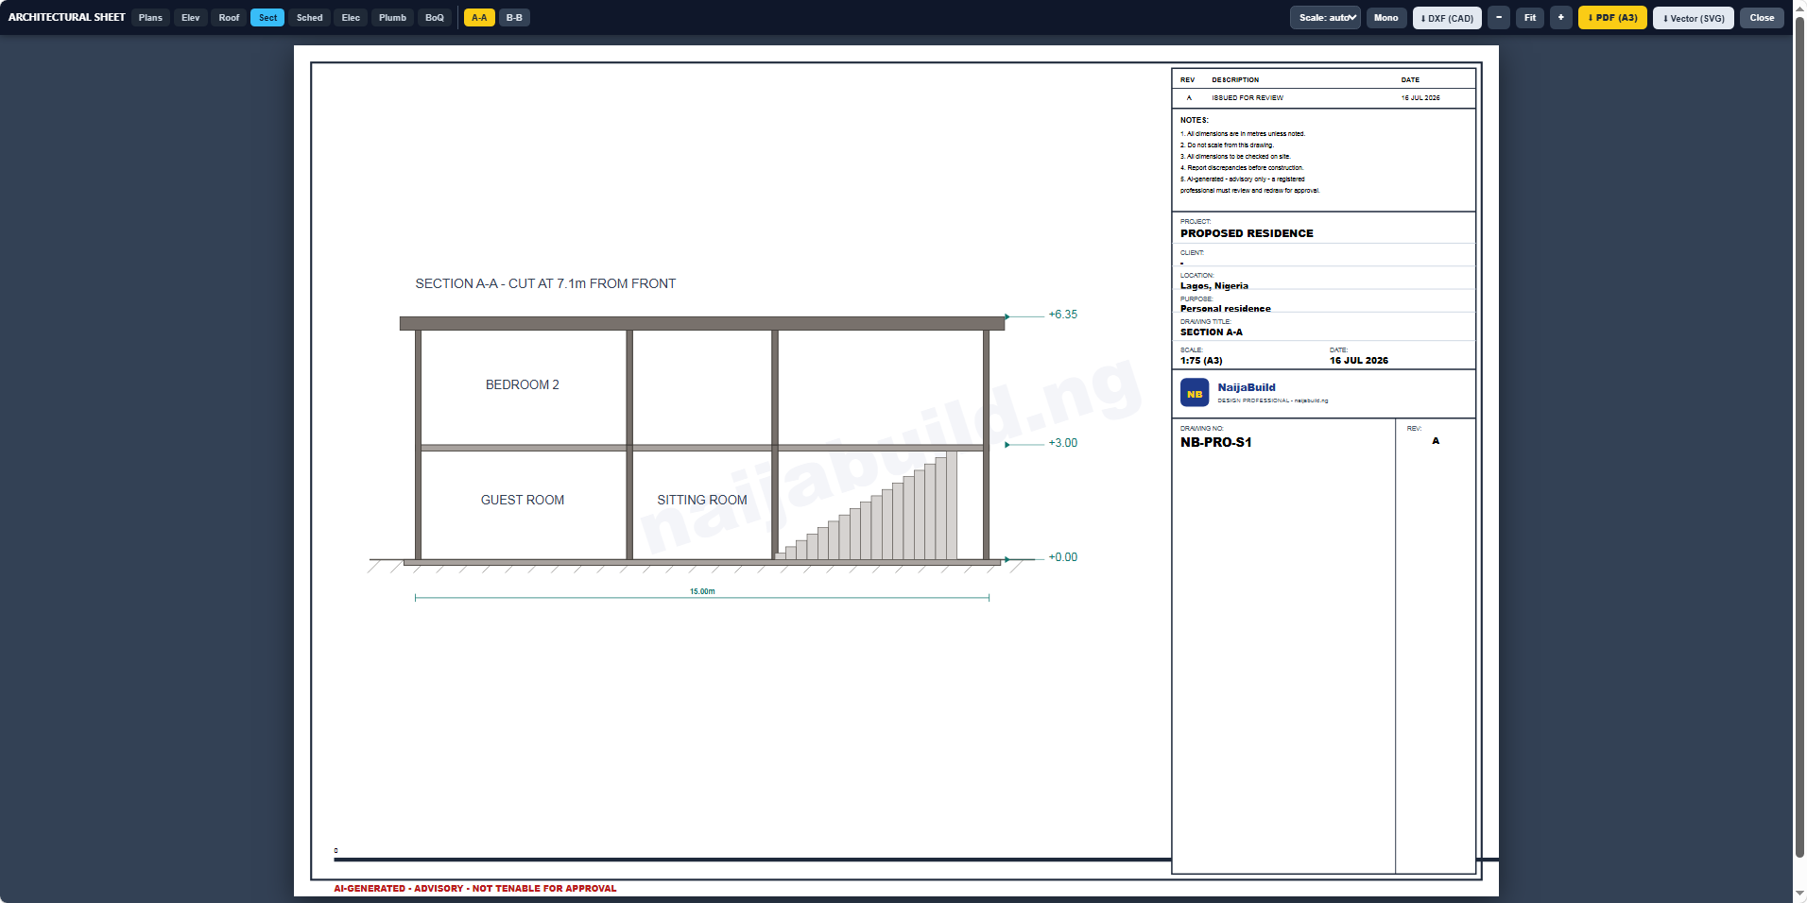Screen dimensions: 1807x903
Task: Click the AI-GENERATED advisory footer text
Action: coord(474,889)
